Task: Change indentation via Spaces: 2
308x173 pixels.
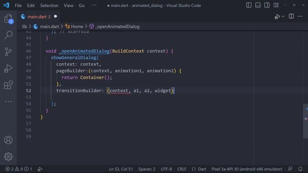Action: coord(147,169)
